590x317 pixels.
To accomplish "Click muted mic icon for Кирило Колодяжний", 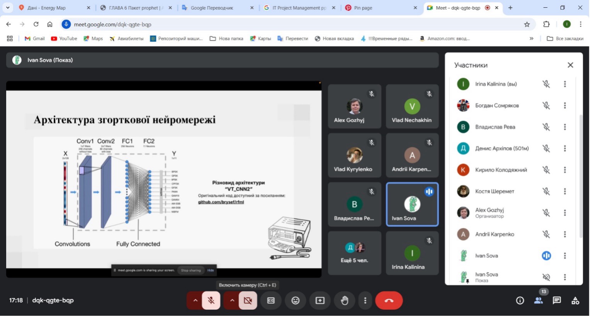I will 546,170.
